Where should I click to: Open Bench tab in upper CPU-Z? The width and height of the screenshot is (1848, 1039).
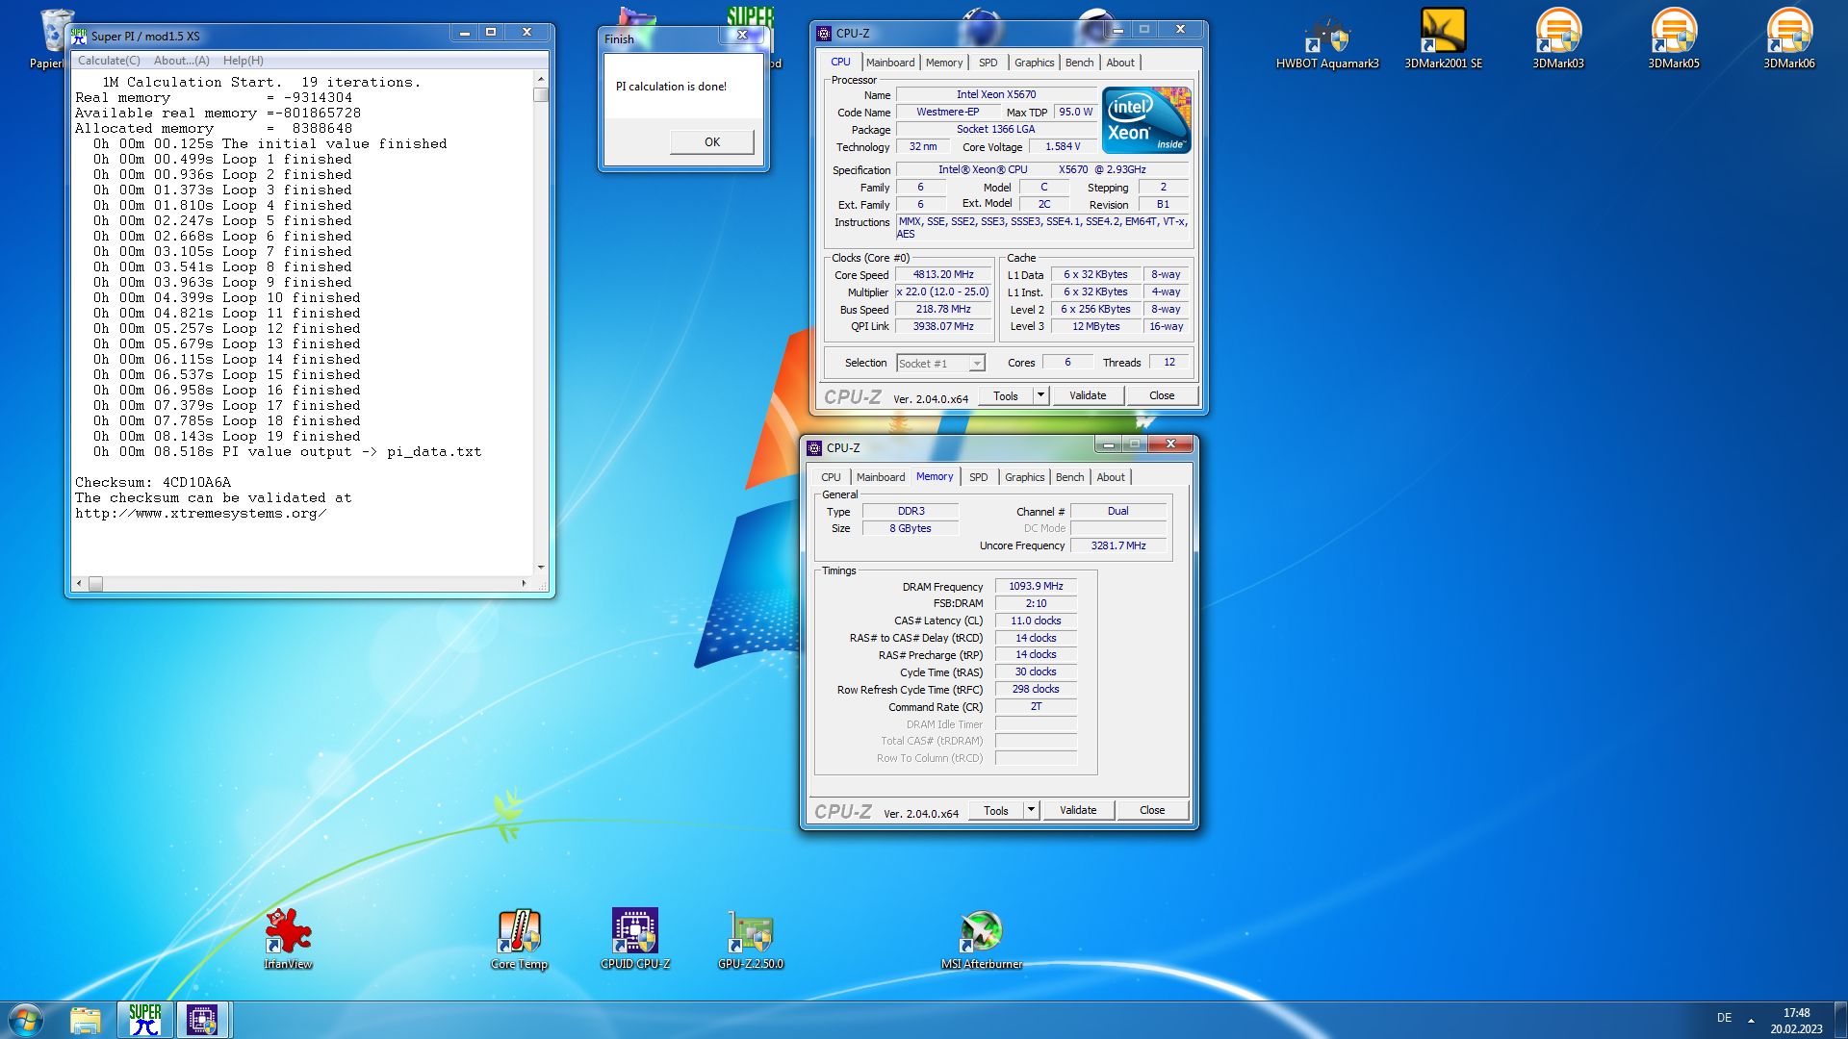tap(1079, 63)
